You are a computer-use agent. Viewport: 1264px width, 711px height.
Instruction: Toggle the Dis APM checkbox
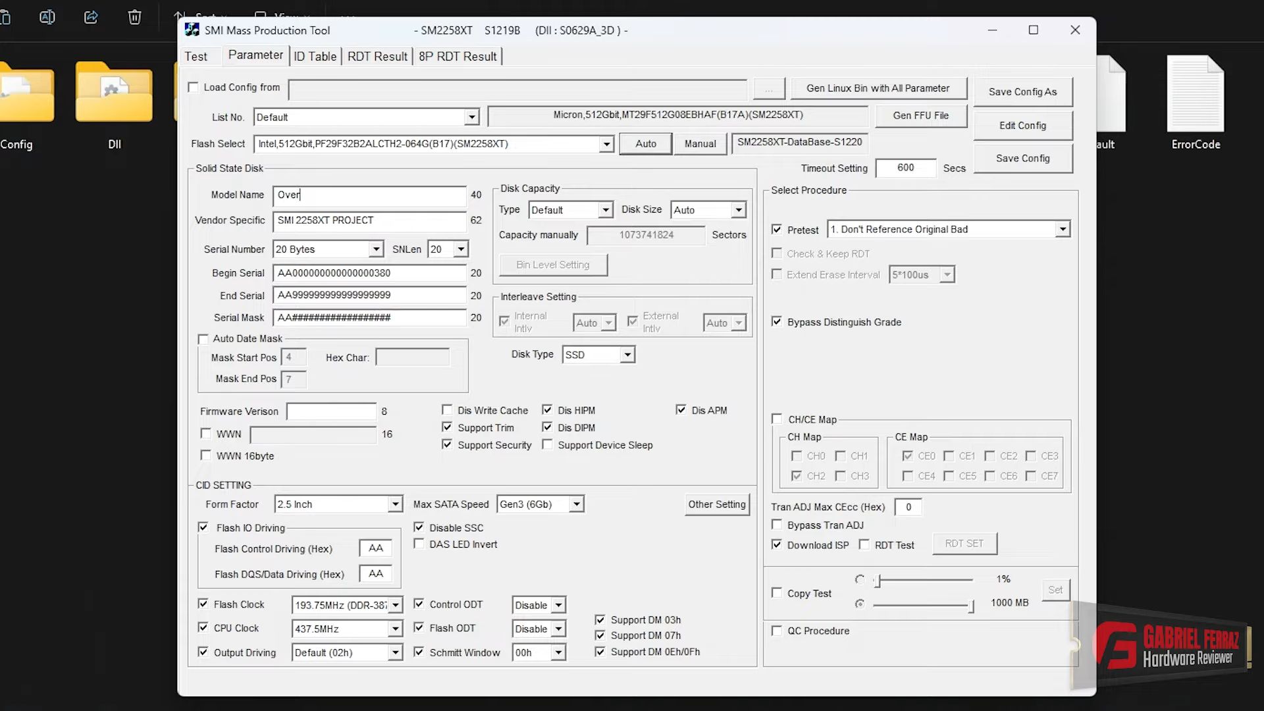[681, 410]
